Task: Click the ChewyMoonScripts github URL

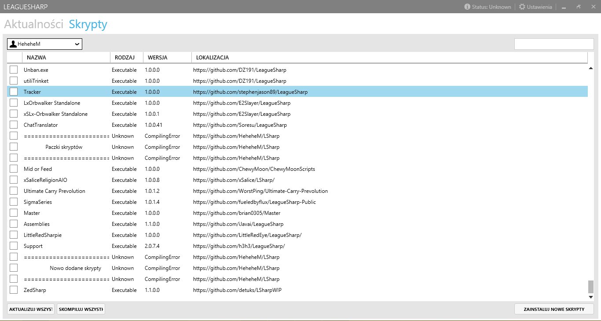Action: [x=254, y=169]
